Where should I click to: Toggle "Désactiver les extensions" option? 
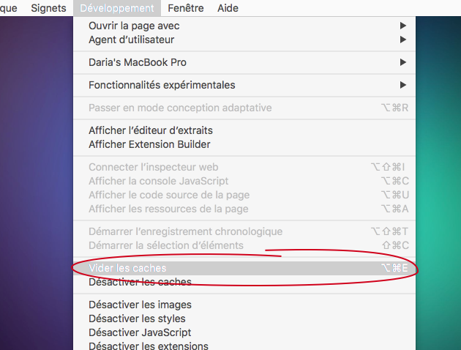[149, 346]
